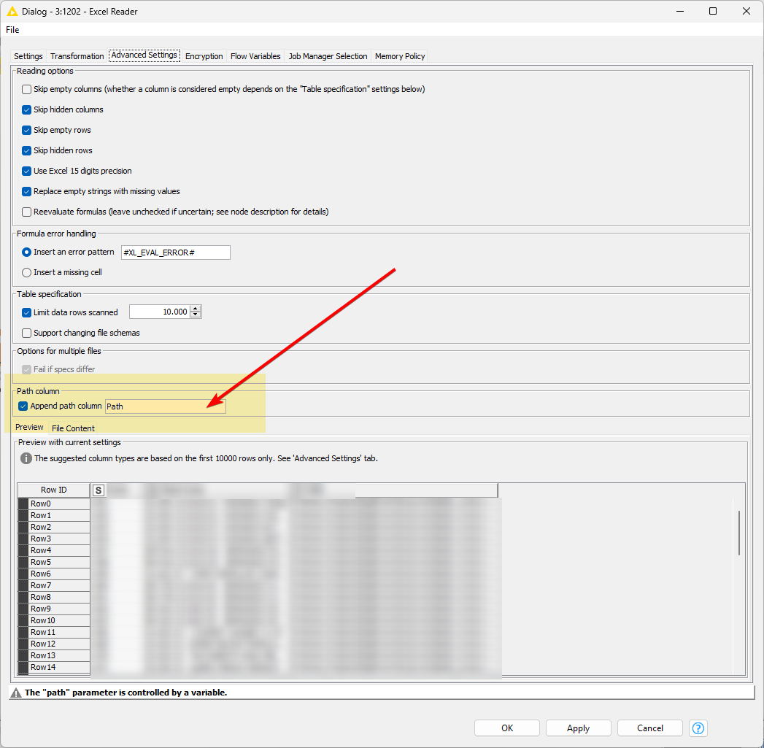This screenshot has width=764, height=748.
Task: Click the warning icon beside the path message
Action: 16,692
